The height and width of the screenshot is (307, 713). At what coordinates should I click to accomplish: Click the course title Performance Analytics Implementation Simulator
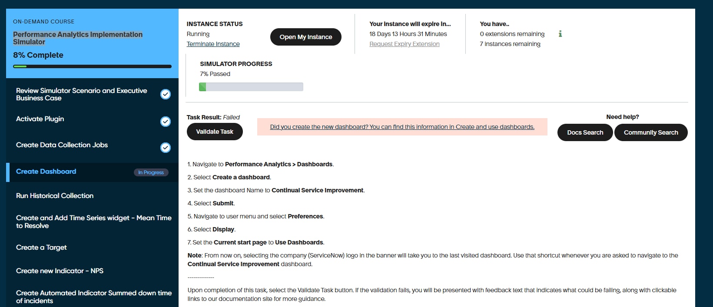[77, 38]
